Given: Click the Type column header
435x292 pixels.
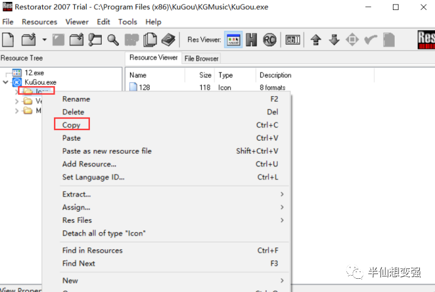Looking at the screenshot, I should (235, 75).
